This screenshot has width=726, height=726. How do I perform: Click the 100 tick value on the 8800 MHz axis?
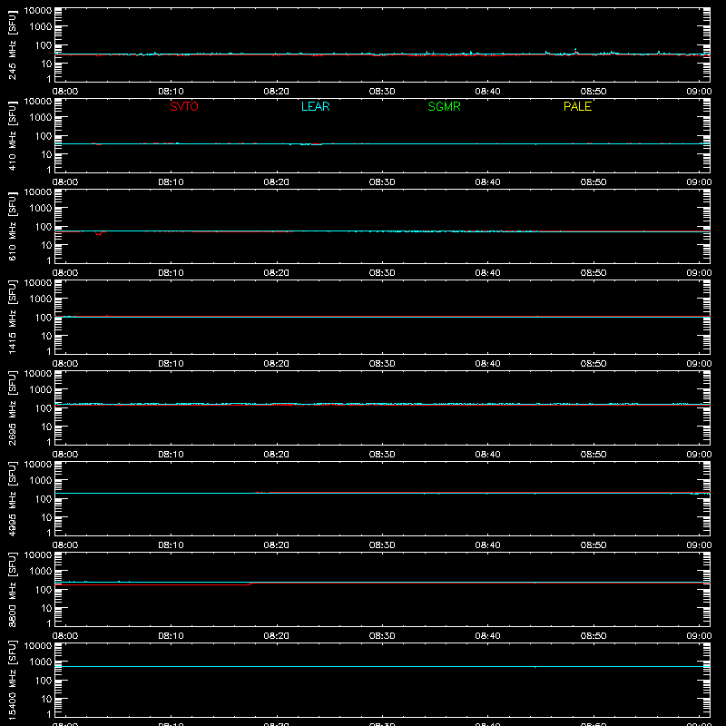44,590
